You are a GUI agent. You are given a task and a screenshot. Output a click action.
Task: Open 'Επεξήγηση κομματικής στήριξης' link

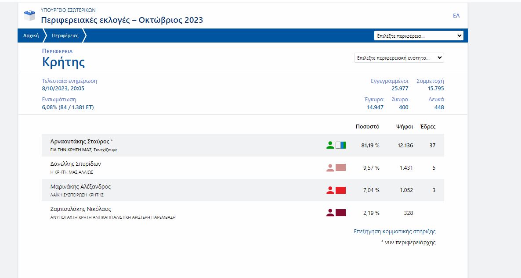pos(394,232)
